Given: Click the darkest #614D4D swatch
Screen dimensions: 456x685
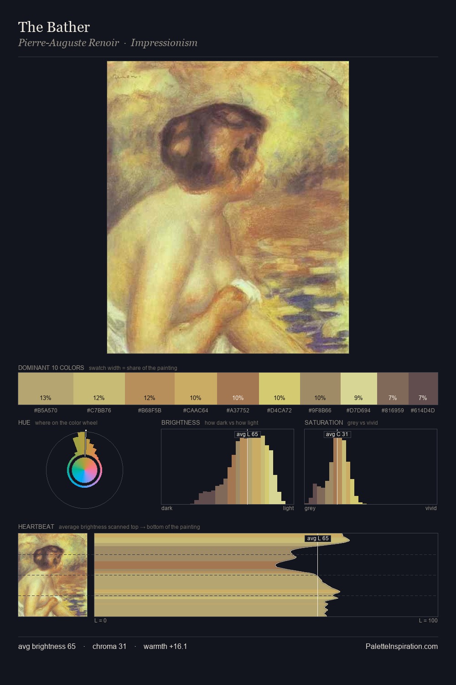Looking at the screenshot, I should (x=423, y=389).
